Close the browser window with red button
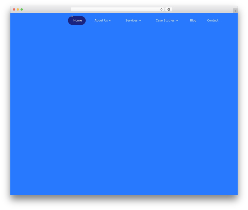248x210 pixels. click(14, 9)
